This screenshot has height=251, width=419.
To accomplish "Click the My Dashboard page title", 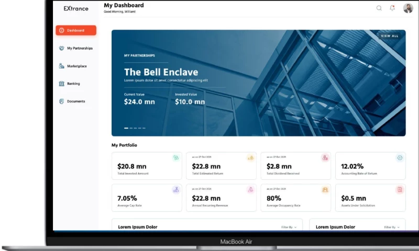I will [x=124, y=5].
